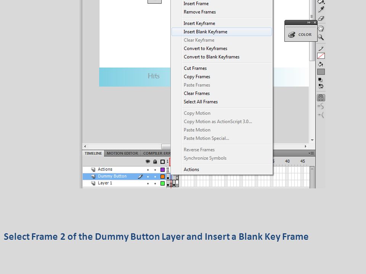Image resolution: width=366 pixels, height=274 pixels.
Task: Toggle visibility dot of Dummy Button layer
Action: (x=148, y=177)
